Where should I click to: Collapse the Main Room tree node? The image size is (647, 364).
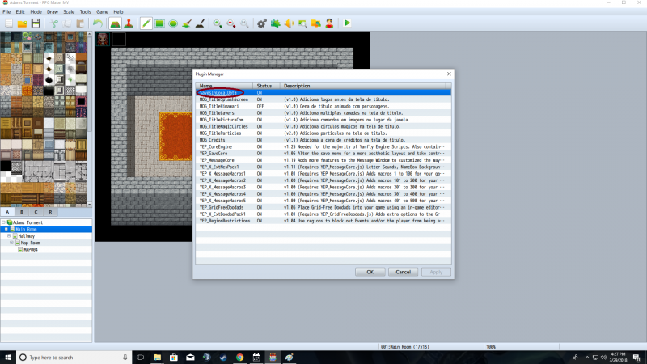pyautogui.click(x=6, y=229)
